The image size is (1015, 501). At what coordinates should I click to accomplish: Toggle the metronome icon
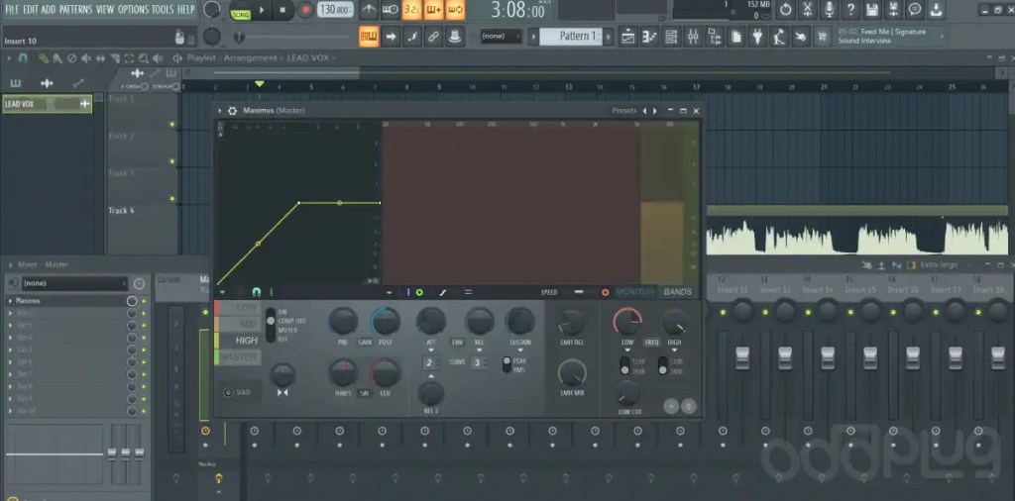(x=369, y=10)
